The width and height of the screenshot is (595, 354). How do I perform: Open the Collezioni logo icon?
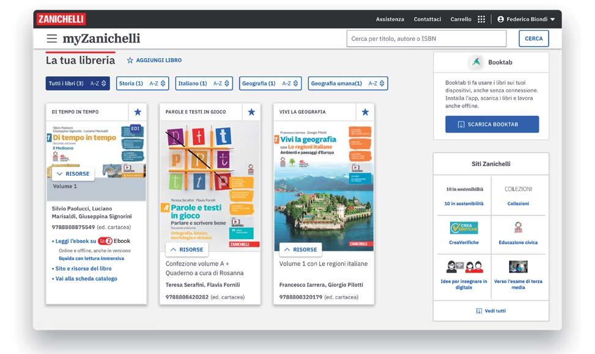pos(518,189)
